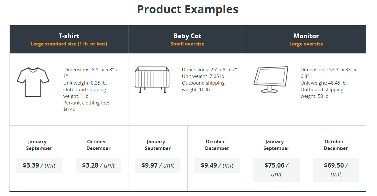Click the "Small oversize" orange subtitle

[x=187, y=44]
